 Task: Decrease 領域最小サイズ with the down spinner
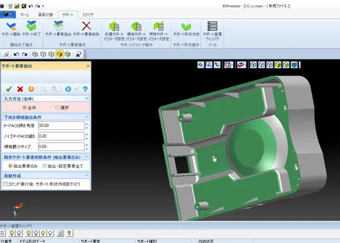pos(87,149)
